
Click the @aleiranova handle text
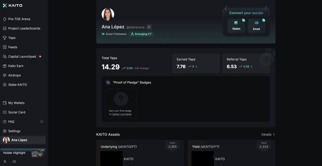pos(135,27)
